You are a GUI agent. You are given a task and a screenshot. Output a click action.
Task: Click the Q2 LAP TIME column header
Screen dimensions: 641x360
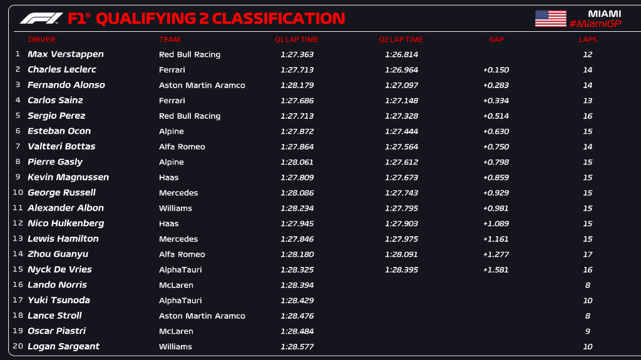(401, 39)
